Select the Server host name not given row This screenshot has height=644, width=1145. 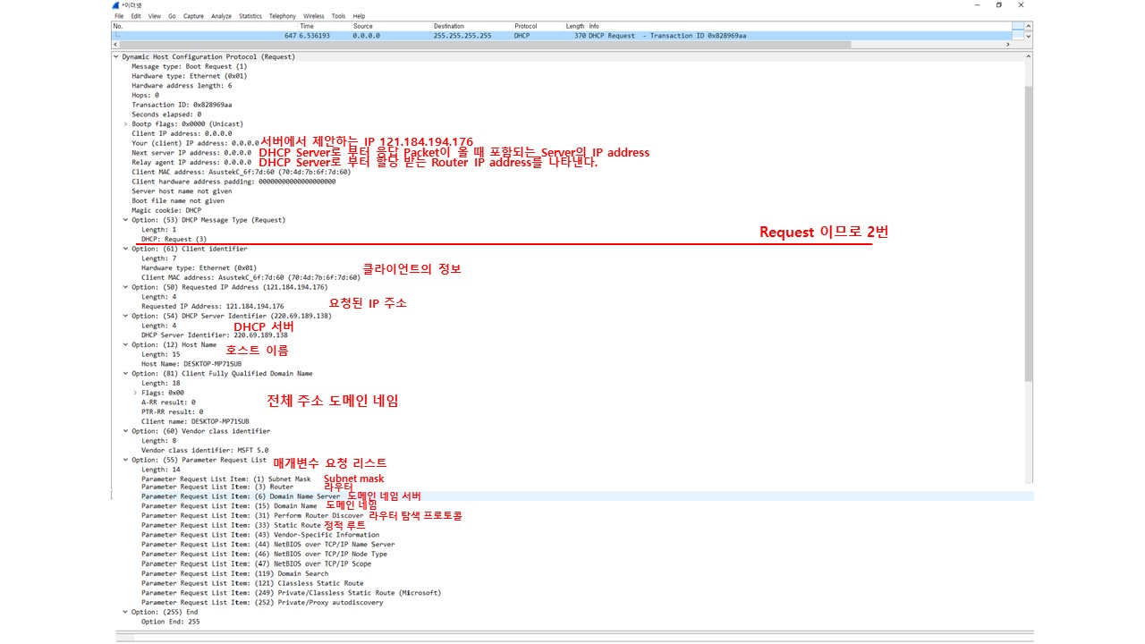182,191
